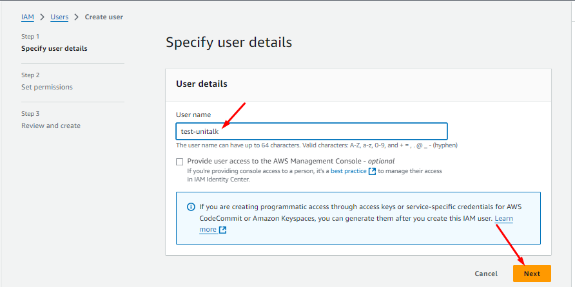Click the 'Provide user access' checkbox label
575x287 pixels.
[x=290, y=161]
